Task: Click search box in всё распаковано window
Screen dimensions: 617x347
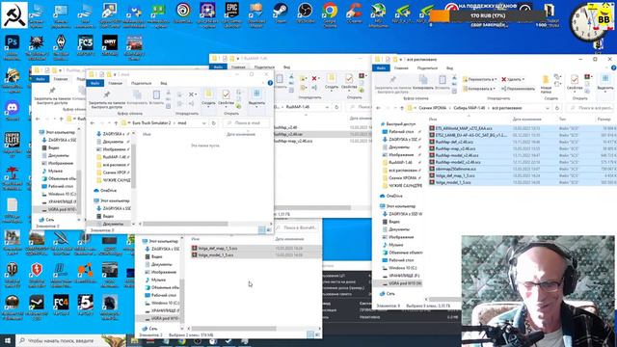Action: tap(590, 108)
